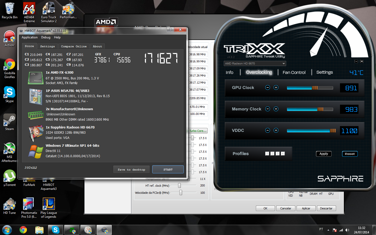Switch to Compare Online tab
The height and width of the screenshot is (235, 376).
(x=74, y=46)
